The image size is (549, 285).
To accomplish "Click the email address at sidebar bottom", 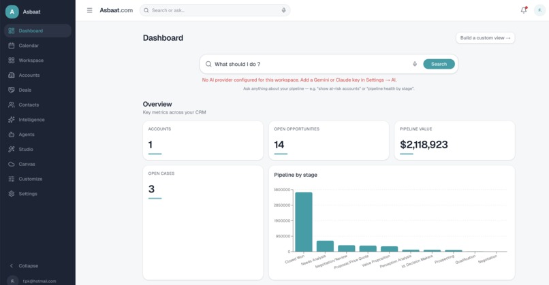I will pos(40,281).
